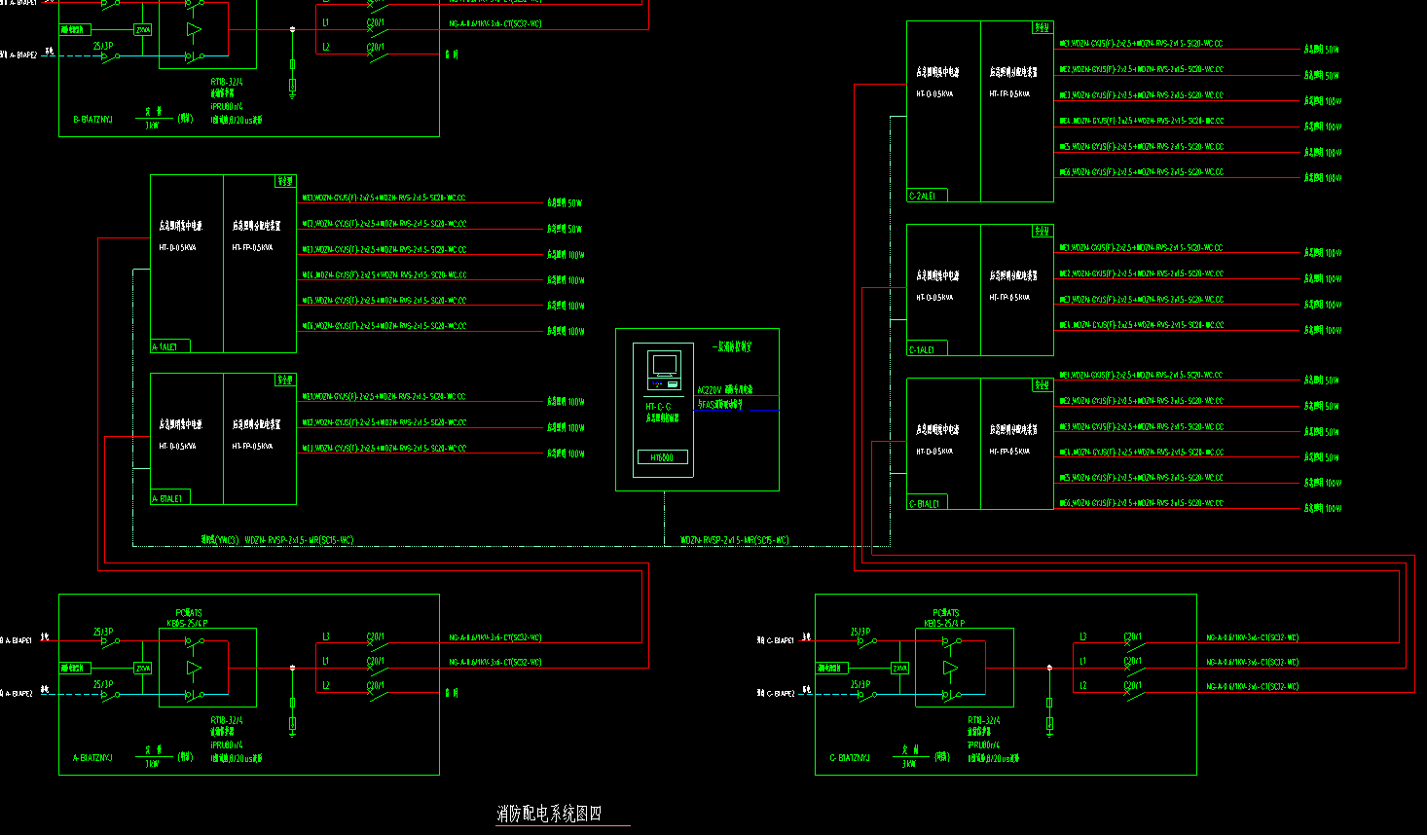
Task: Select 50W load label on A-1ALE1 ME1 circuit
Action: (565, 203)
